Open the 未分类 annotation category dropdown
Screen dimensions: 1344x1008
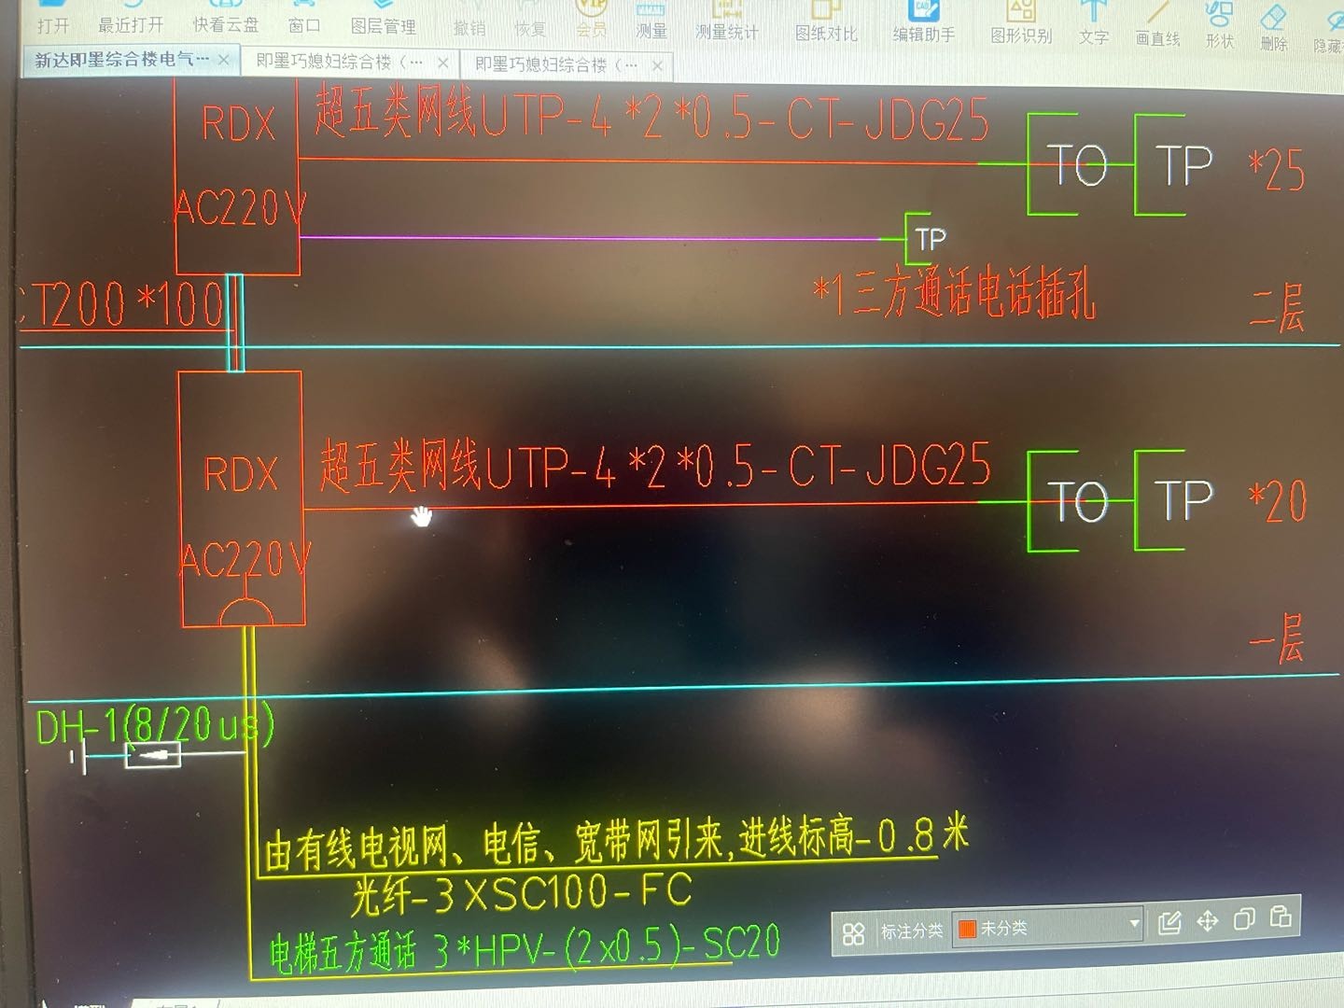pos(1049,927)
